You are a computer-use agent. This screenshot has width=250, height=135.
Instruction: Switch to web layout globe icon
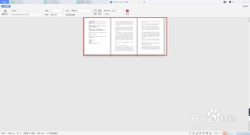tap(207, 133)
